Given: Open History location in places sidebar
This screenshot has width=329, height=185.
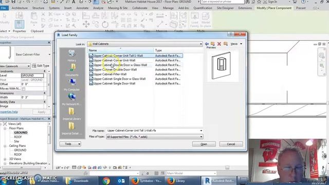Looking at the screenshot, I should point(72,55).
